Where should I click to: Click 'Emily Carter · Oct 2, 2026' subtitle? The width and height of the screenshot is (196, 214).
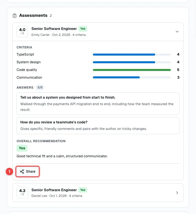tap(59, 35)
